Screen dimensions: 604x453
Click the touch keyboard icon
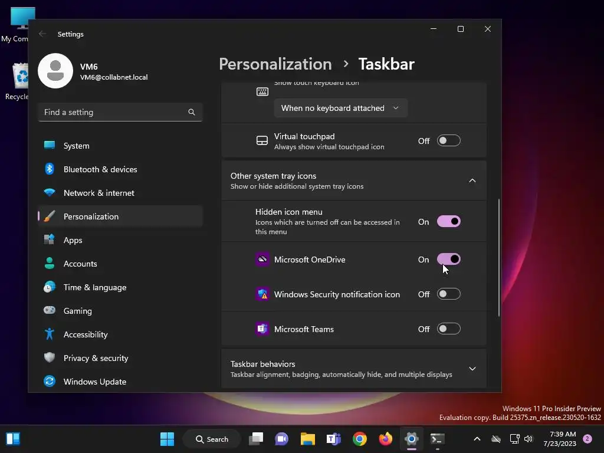click(x=262, y=91)
